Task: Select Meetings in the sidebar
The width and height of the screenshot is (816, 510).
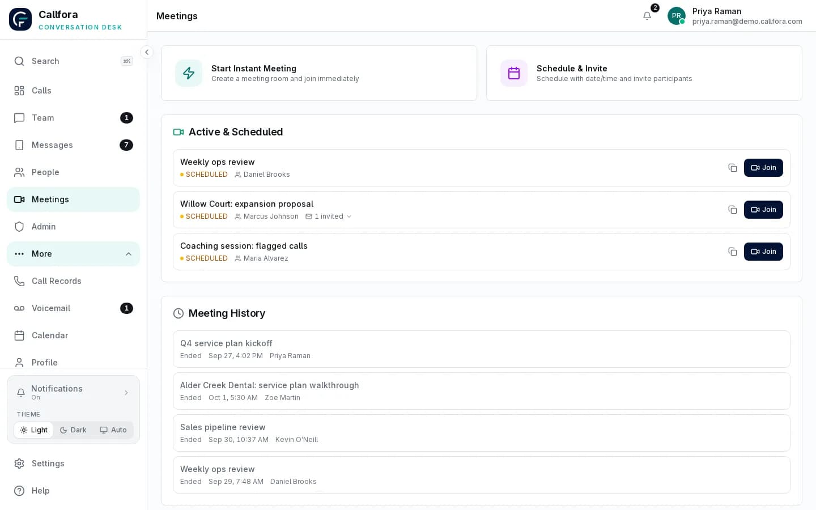Action: pyautogui.click(x=73, y=199)
